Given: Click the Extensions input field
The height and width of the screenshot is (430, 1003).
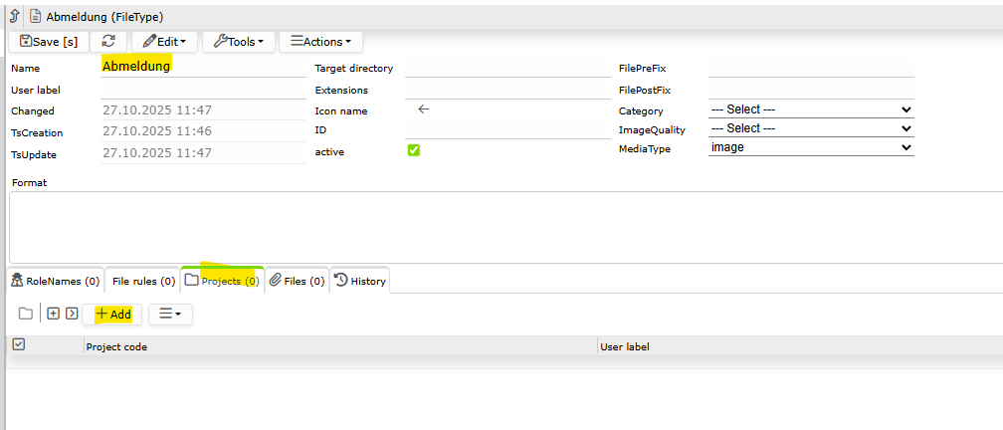Looking at the screenshot, I should coord(507,89).
